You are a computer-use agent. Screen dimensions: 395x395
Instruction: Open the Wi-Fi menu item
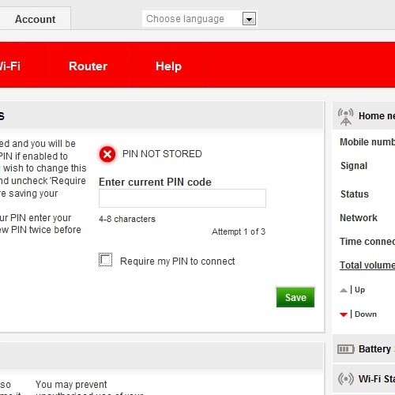[x=10, y=66]
